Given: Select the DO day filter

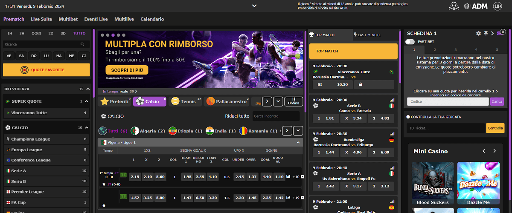Looking at the screenshot, I should pyautogui.click(x=34, y=56).
